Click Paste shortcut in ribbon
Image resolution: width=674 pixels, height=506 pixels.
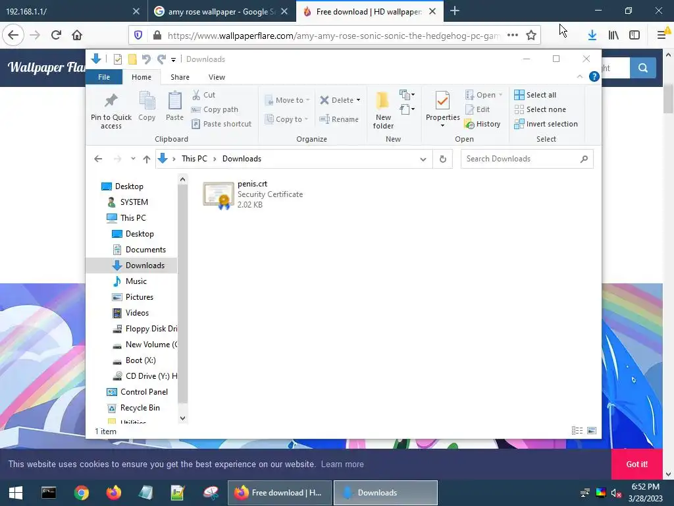tap(221, 124)
